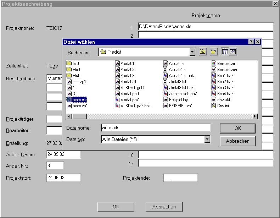Viewport: 280px width, 218px height.
Task: Click the Projektmemo line 16 field
Action: pyautogui.click(x=206, y=155)
